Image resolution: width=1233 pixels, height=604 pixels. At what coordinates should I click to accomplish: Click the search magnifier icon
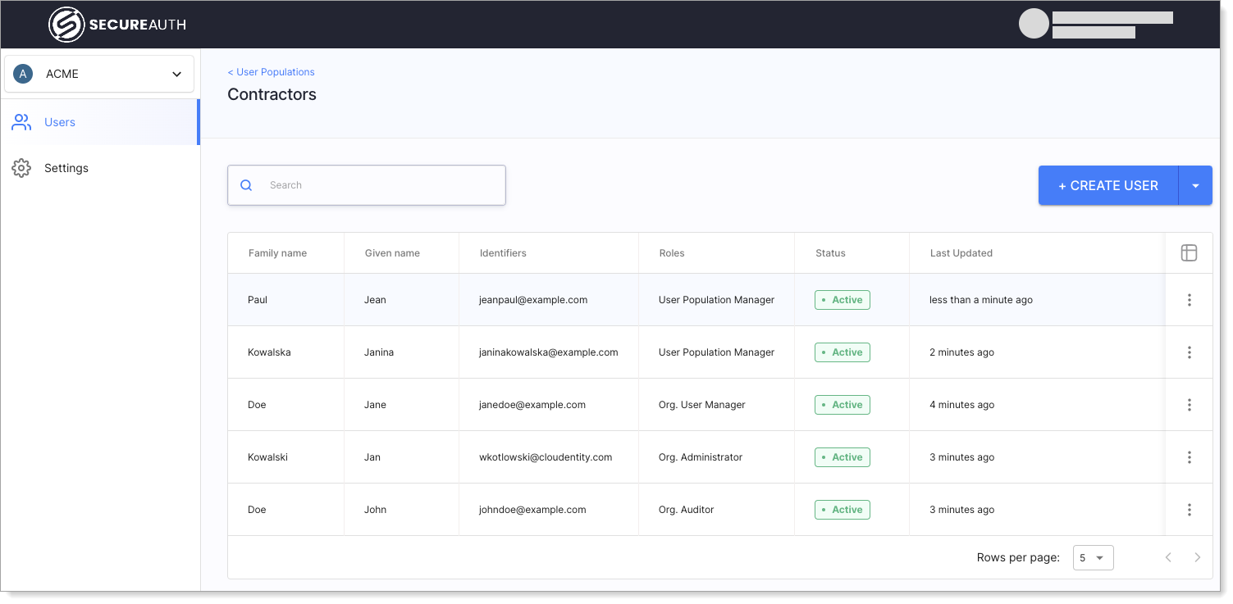(x=246, y=185)
